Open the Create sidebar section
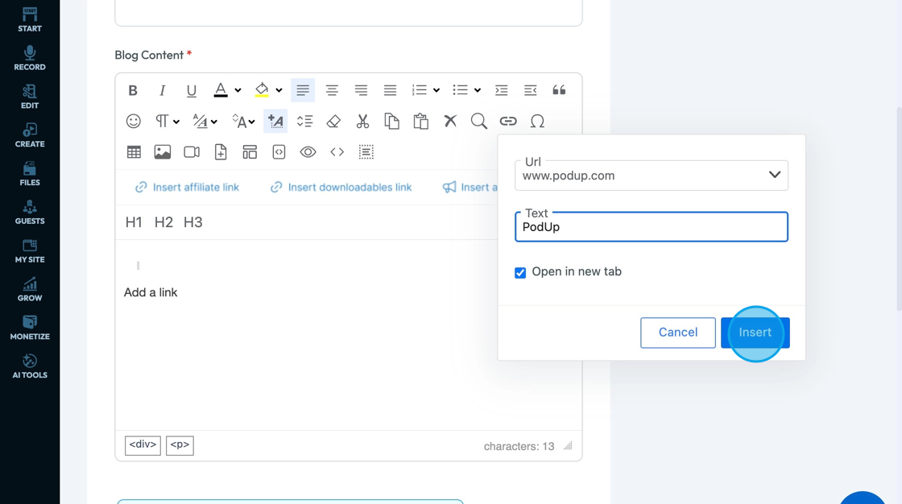This screenshot has width=902, height=504. [29, 135]
